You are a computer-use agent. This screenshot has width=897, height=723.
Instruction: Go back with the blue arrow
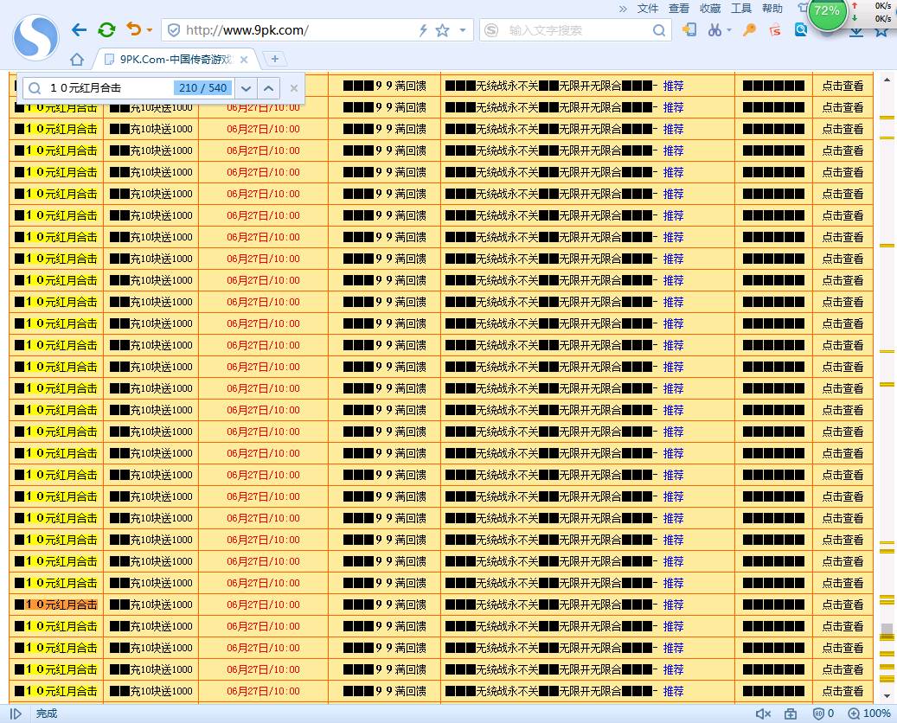point(79,29)
